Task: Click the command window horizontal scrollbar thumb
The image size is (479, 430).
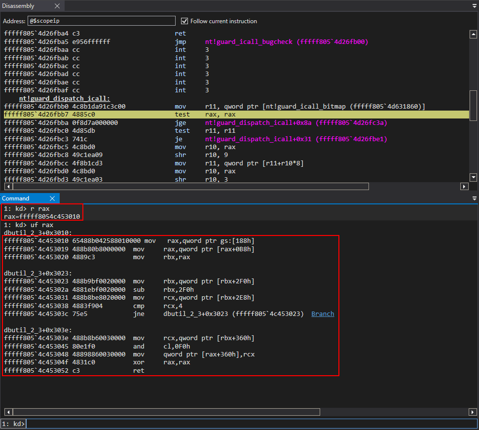Action: [166, 412]
